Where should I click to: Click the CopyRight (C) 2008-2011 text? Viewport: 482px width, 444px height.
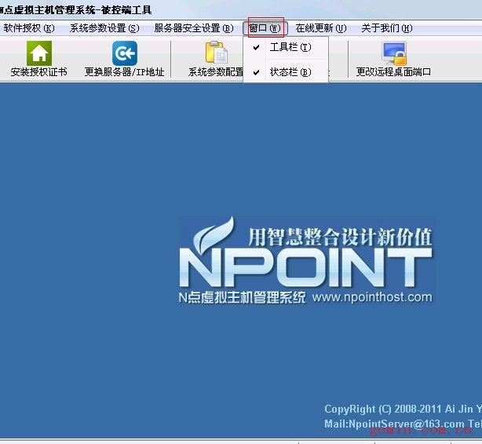click(x=383, y=409)
